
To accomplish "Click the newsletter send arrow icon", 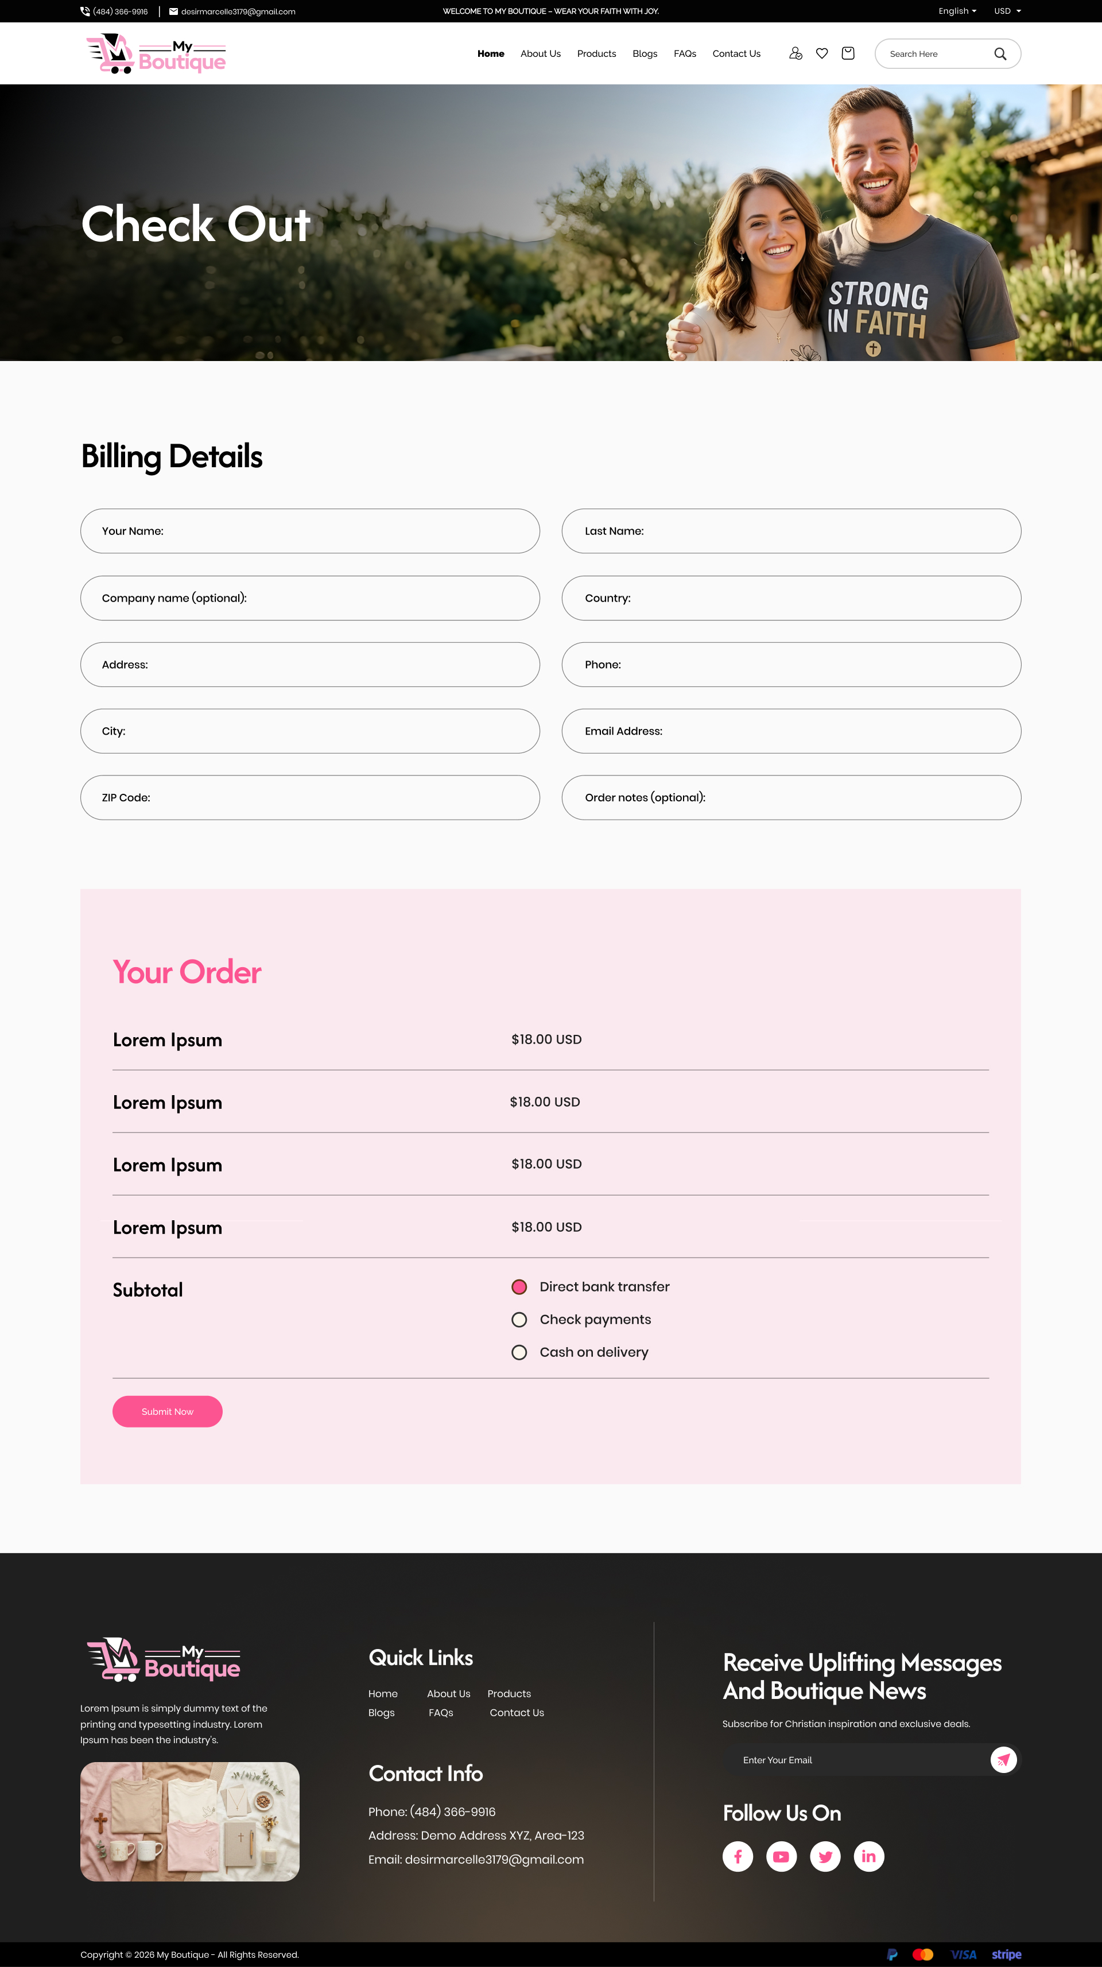I will click(1003, 1759).
